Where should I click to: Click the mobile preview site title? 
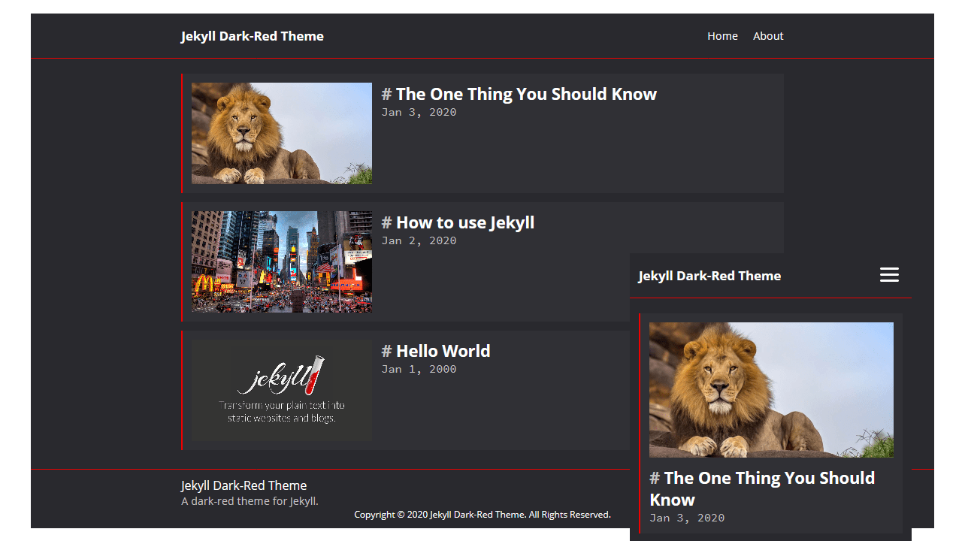pyautogui.click(x=709, y=276)
